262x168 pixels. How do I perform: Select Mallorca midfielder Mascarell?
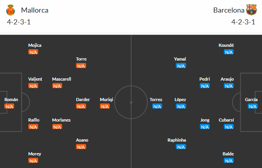61,79
